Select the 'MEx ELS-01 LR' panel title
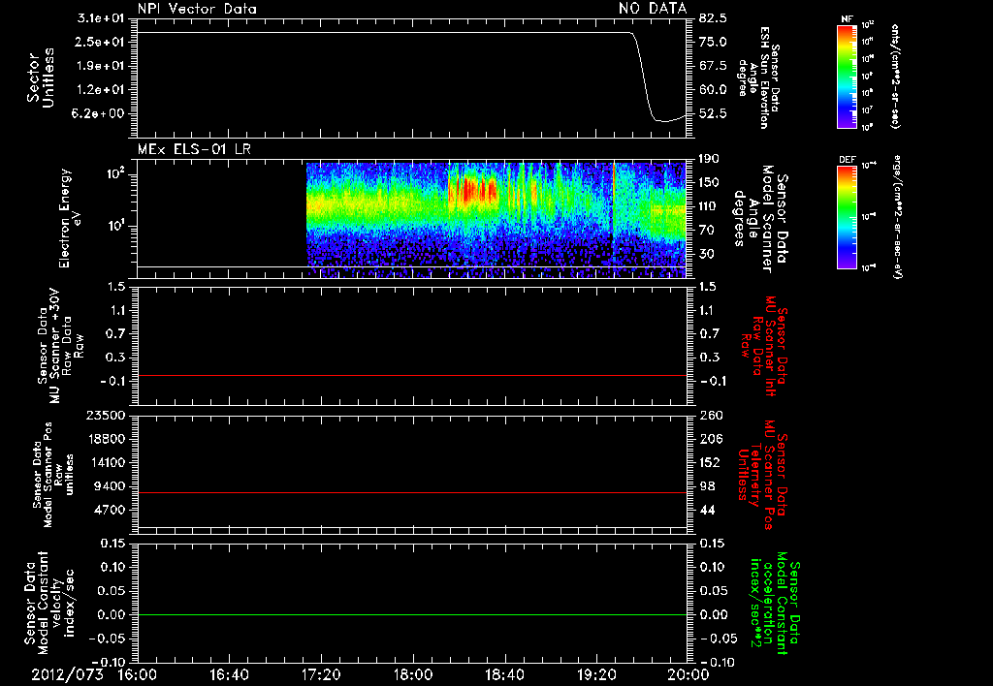 pos(194,150)
